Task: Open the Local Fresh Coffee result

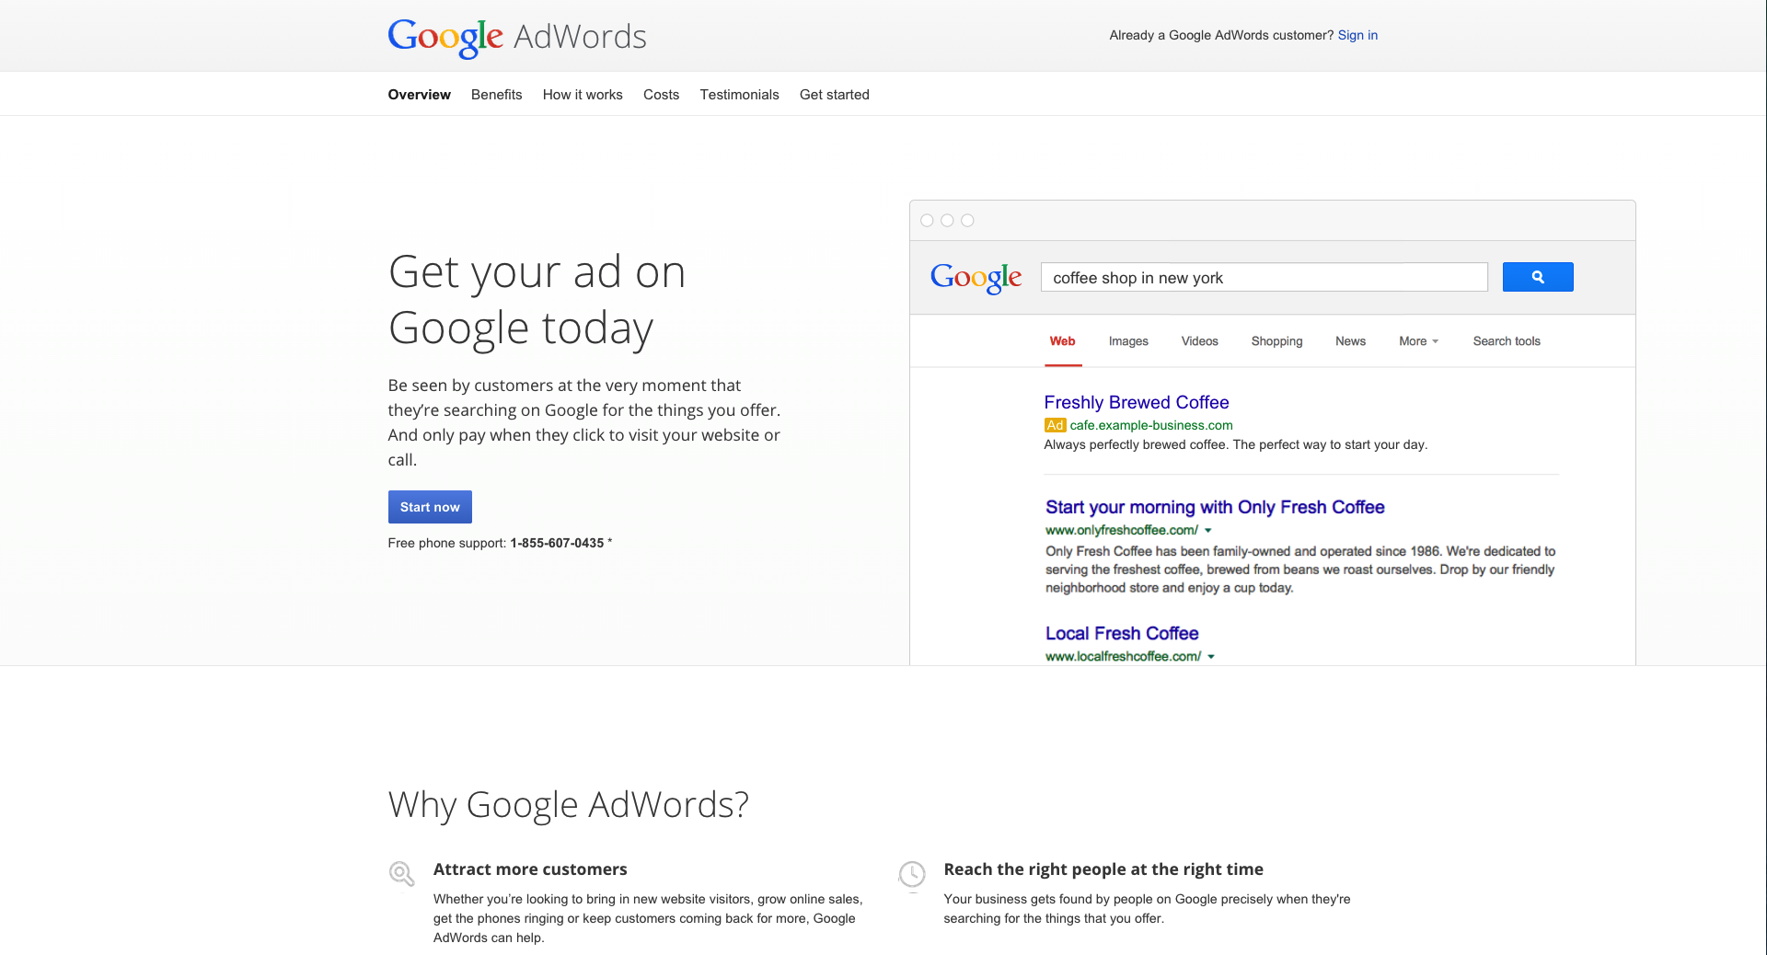Action: (1121, 633)
